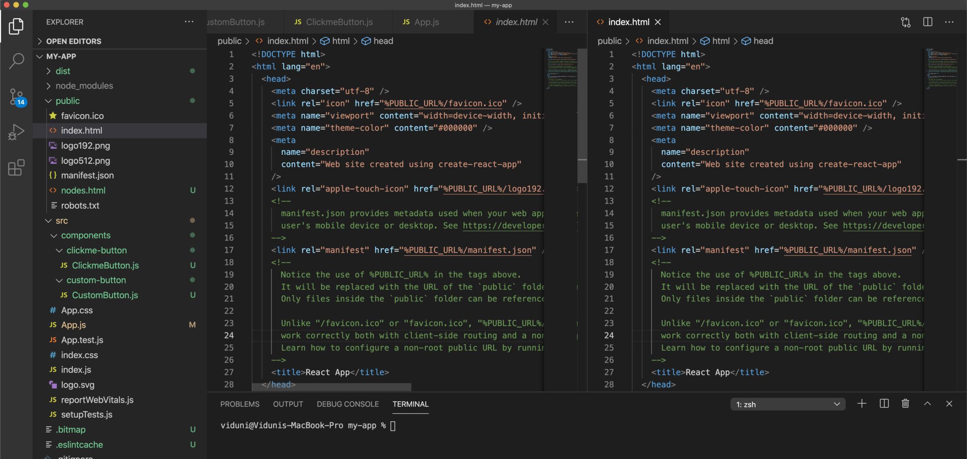Kill the terminal using the trash icon

coord(905,403)
